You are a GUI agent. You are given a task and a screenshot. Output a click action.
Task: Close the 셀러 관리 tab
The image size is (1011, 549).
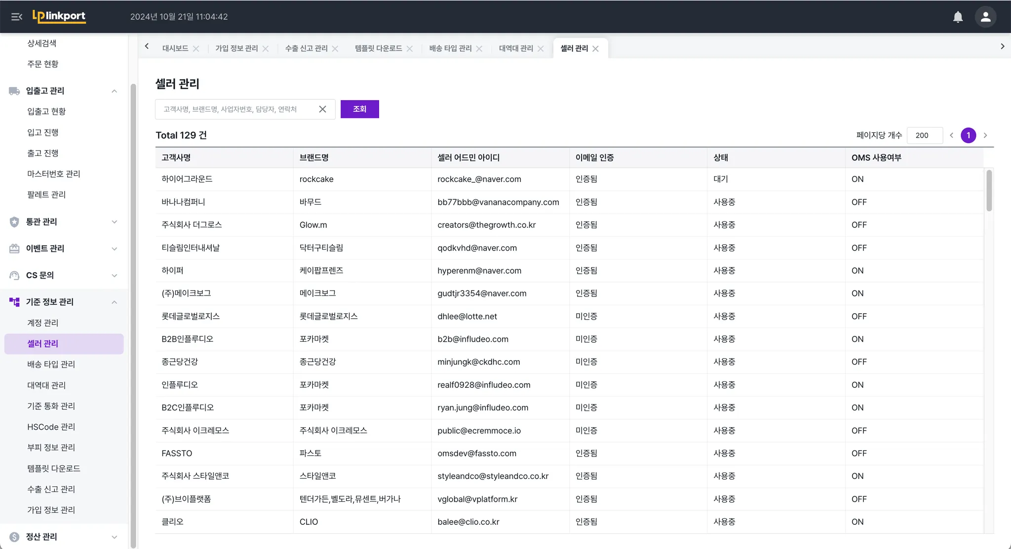pyautogui.click(x=596, y=48)
